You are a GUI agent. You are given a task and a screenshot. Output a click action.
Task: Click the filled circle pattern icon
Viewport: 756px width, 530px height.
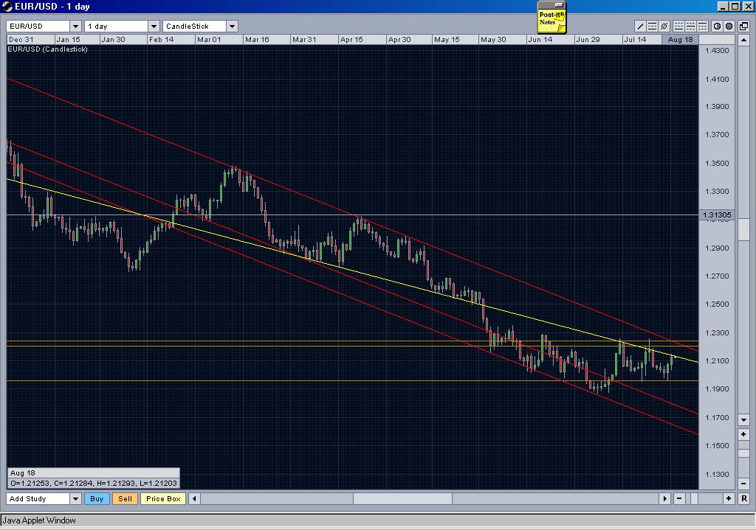pos(729,26)
